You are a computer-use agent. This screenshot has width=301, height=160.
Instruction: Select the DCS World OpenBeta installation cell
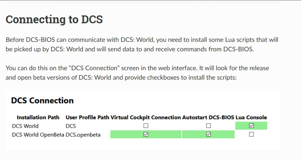click(x=38, y=135)
